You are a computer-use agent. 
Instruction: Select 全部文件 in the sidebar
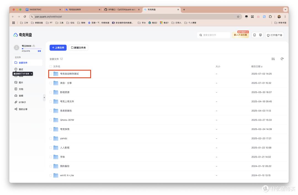pos(23,63)
